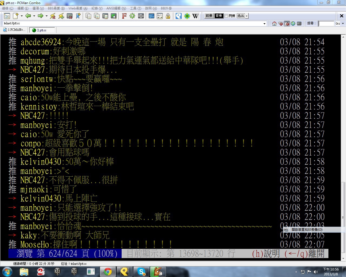Screen dimensions: 346x277
Task: Select the 2.ptt.cc tab
Action: tap(42, 30)
